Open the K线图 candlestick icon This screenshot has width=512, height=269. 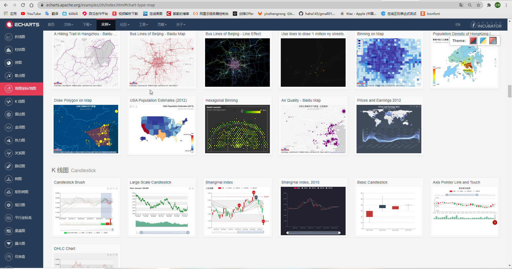[x=9, y=101]
